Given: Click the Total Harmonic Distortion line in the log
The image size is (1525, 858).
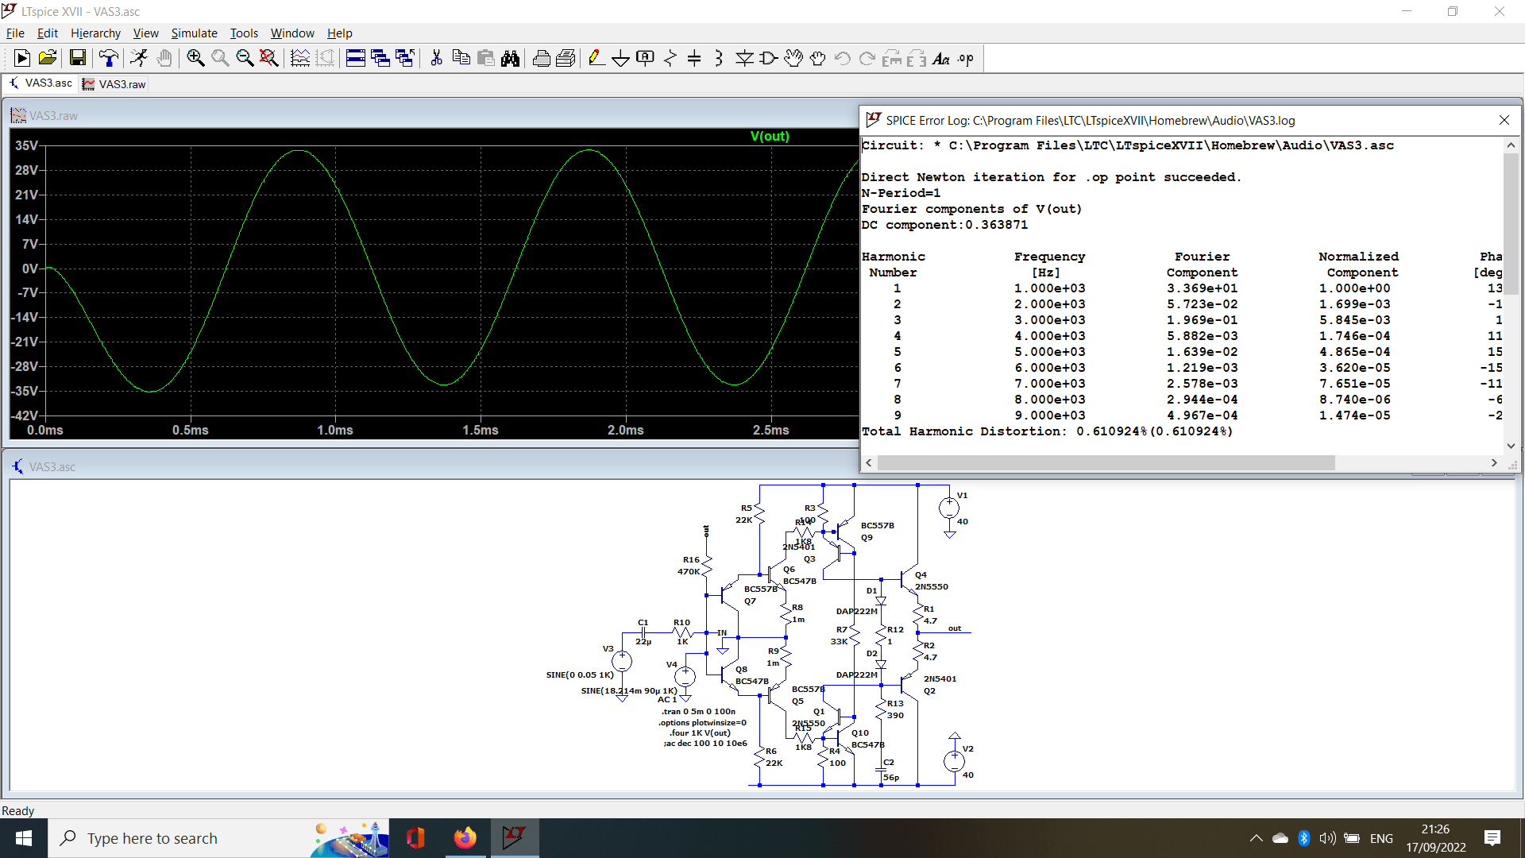Looking at the screenshot, I should 1047,431.
